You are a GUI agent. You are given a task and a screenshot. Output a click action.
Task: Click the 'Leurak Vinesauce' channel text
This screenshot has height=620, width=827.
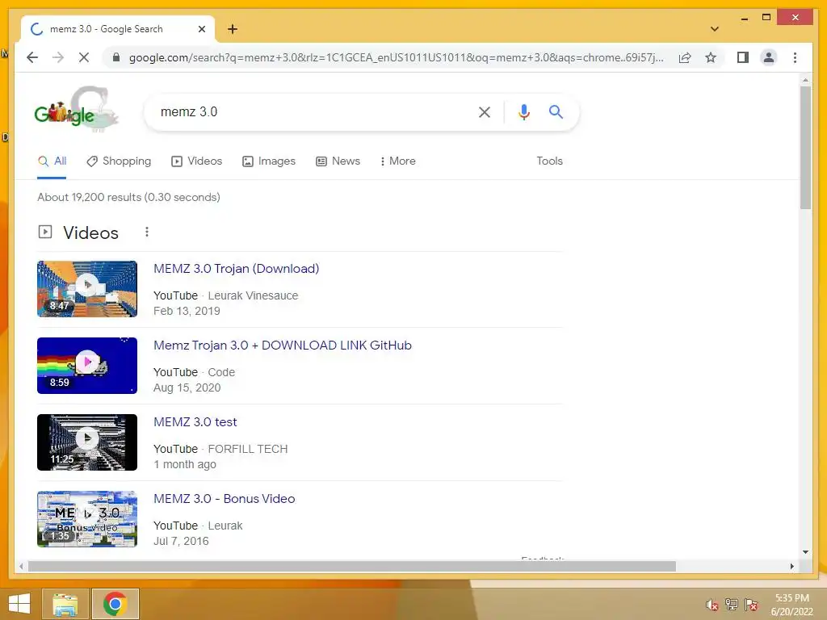(253, 295)
